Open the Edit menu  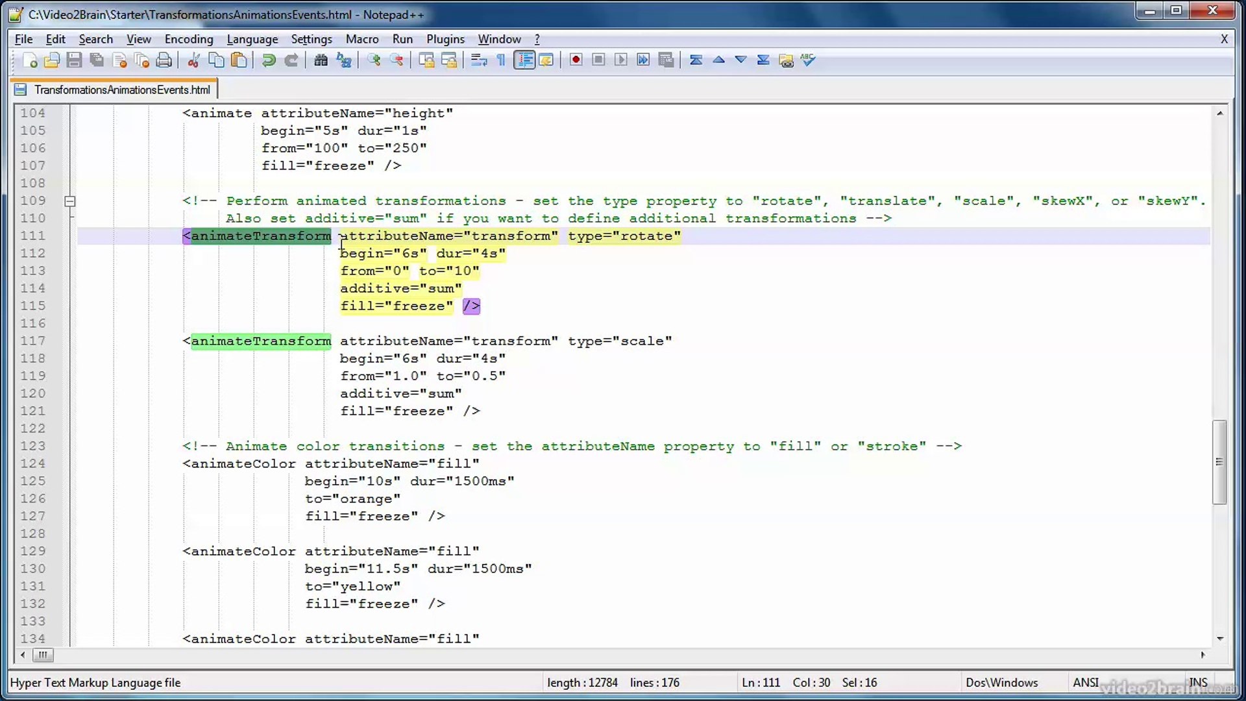coord(55,39)
